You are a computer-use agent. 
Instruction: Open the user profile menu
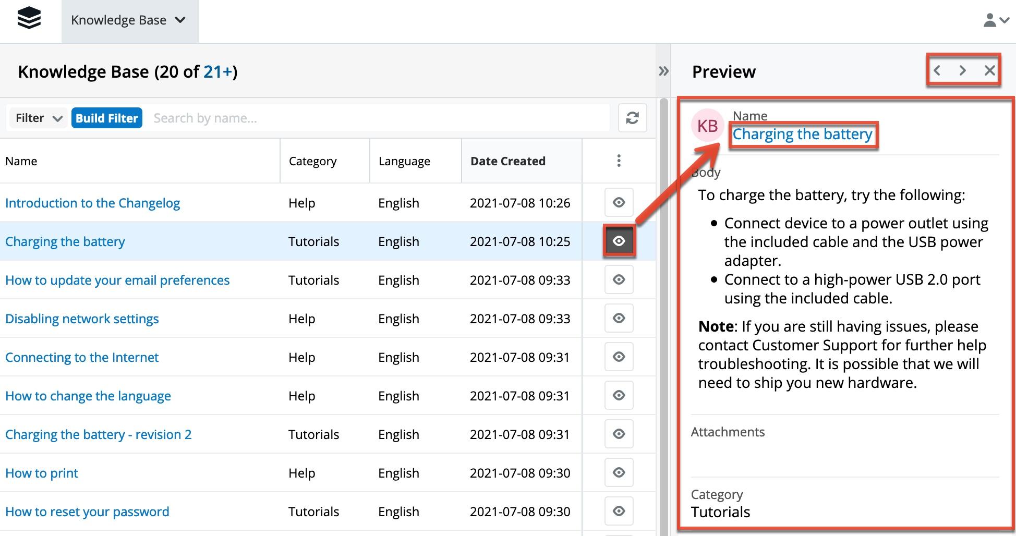[x=995, y=20]
